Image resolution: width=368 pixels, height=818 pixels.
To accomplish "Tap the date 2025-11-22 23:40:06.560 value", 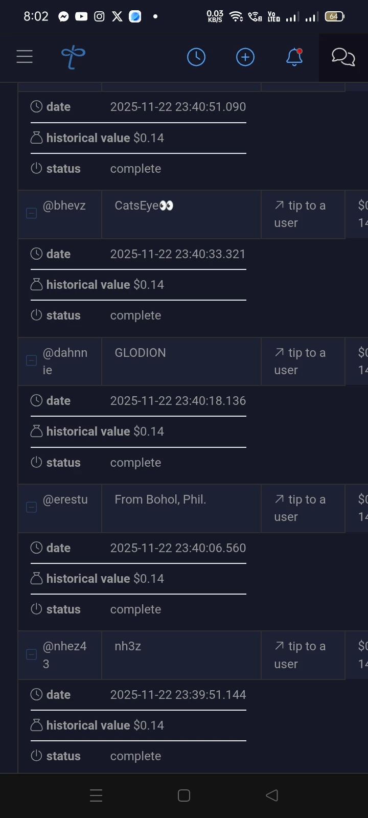I will tap(178, 548).
